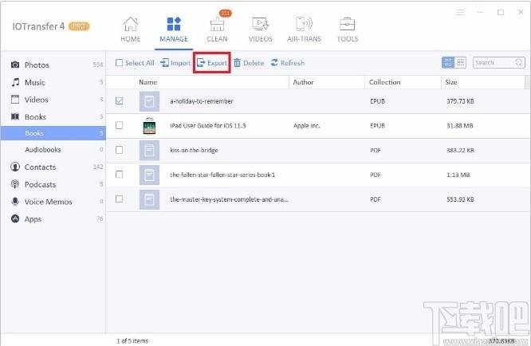531x346 pixels.
Task: Click the Export button
Action: point(212,63)
